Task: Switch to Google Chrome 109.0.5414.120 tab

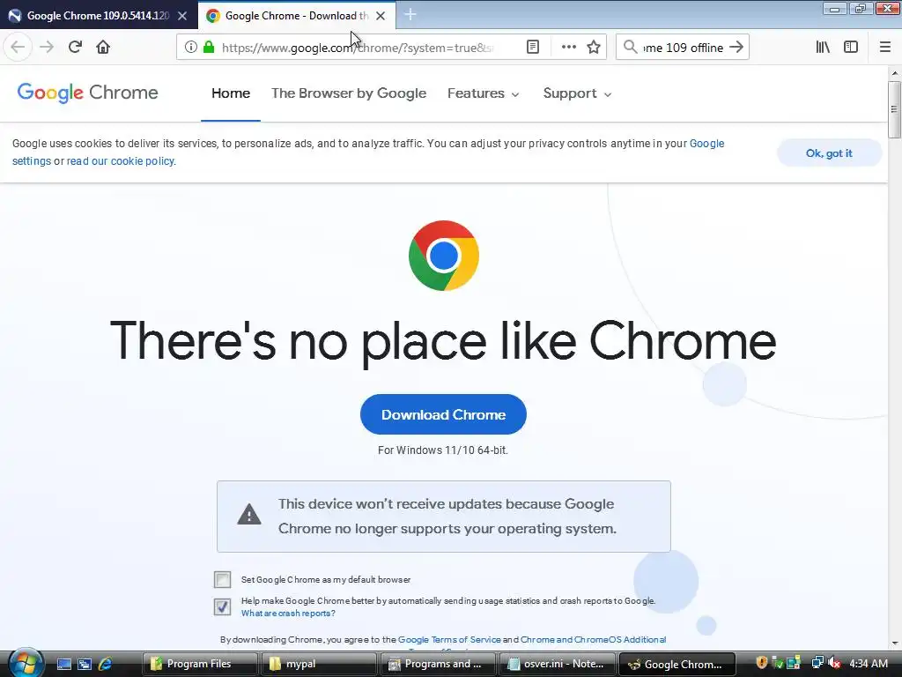Action: tap(98, 16)
